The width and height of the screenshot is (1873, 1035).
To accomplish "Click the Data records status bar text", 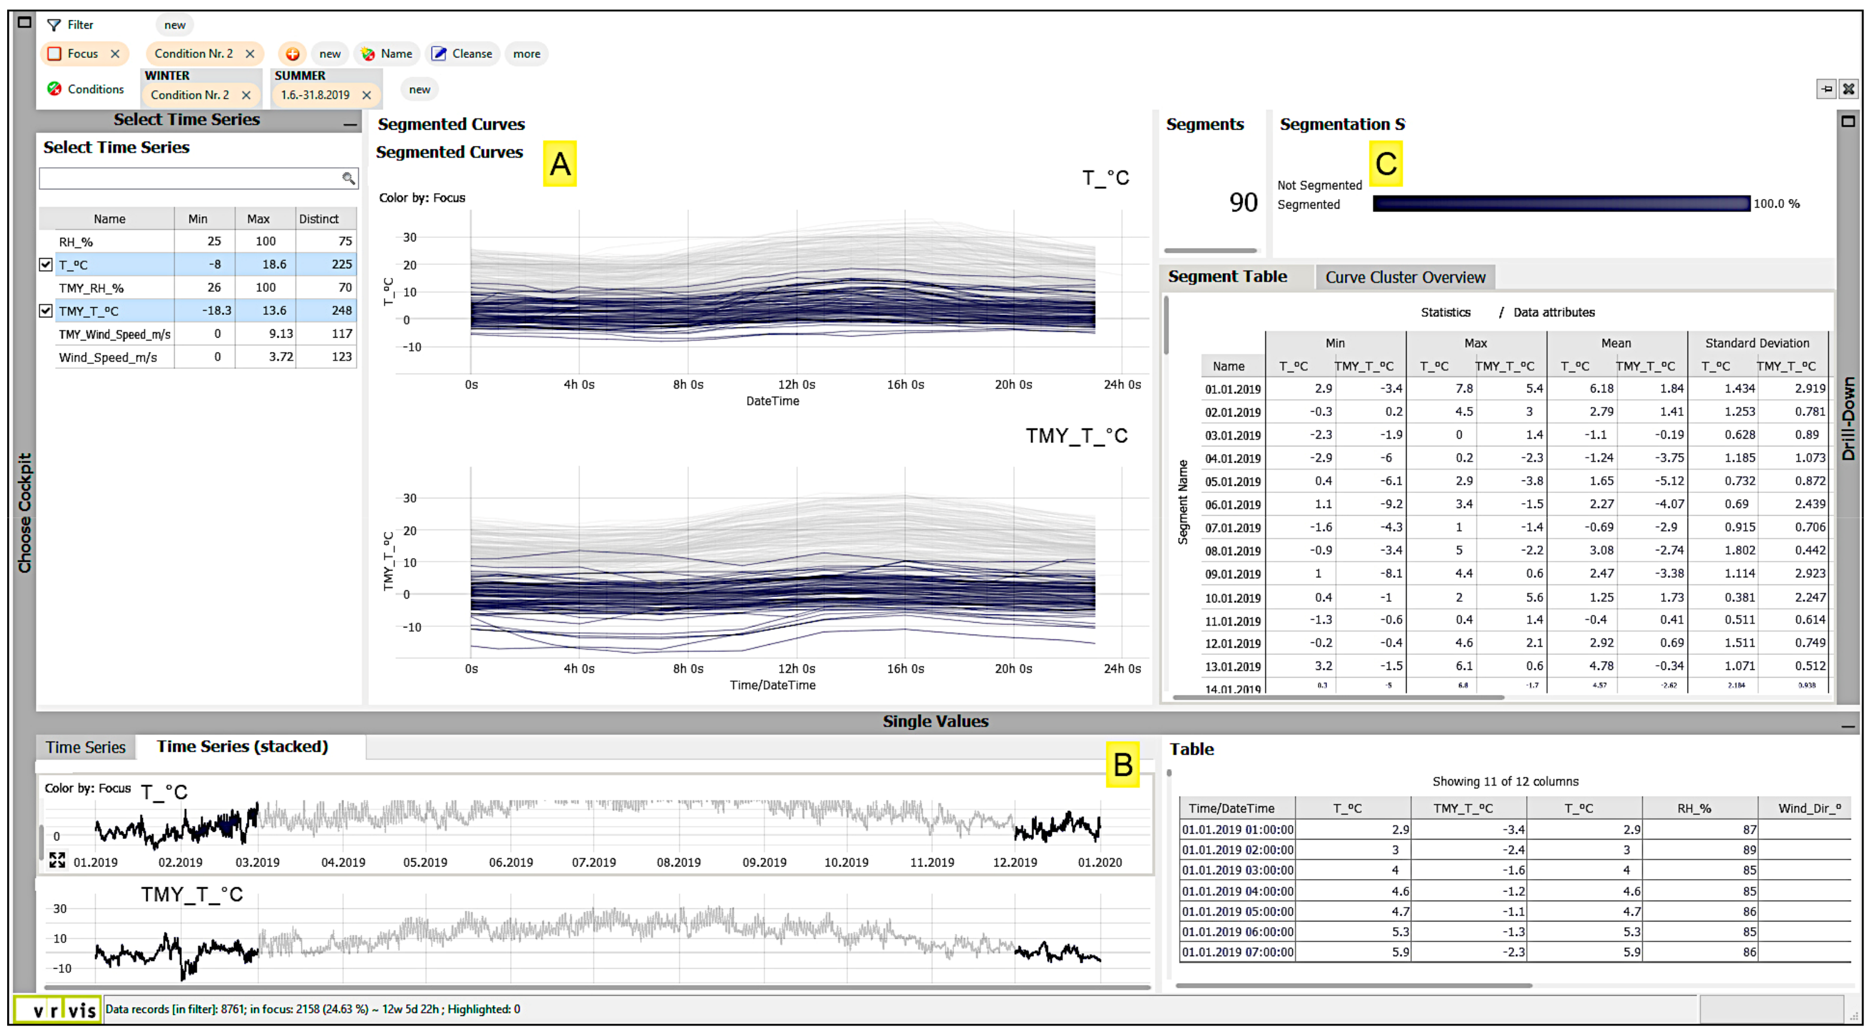I will (x=313, y=1009).
